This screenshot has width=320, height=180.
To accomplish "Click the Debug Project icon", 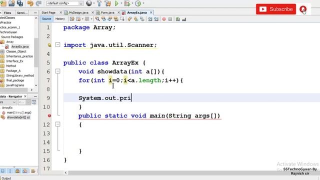I will tap(127, 3).
